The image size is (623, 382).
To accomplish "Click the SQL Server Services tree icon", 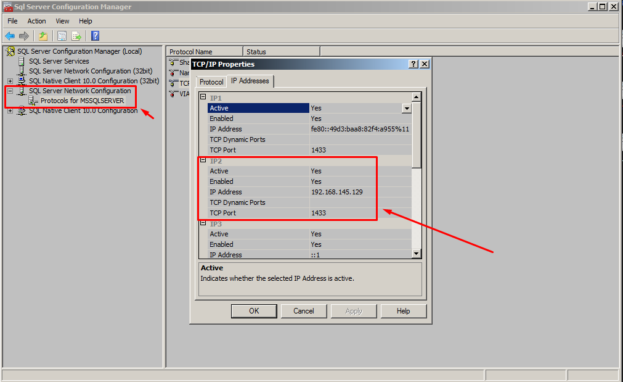I will (x=22, y=61).
